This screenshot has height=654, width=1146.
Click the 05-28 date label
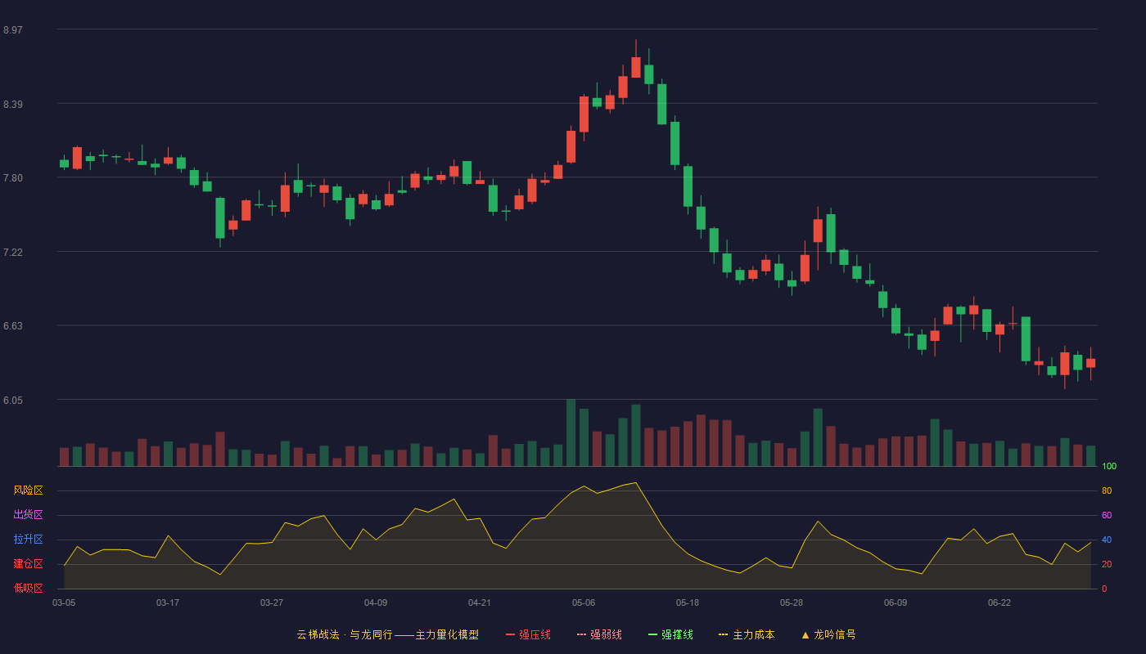[x=792, y=602]
